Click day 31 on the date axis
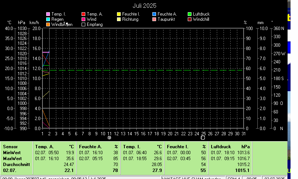This screenshot has width=298, height=179. point(244,134)
